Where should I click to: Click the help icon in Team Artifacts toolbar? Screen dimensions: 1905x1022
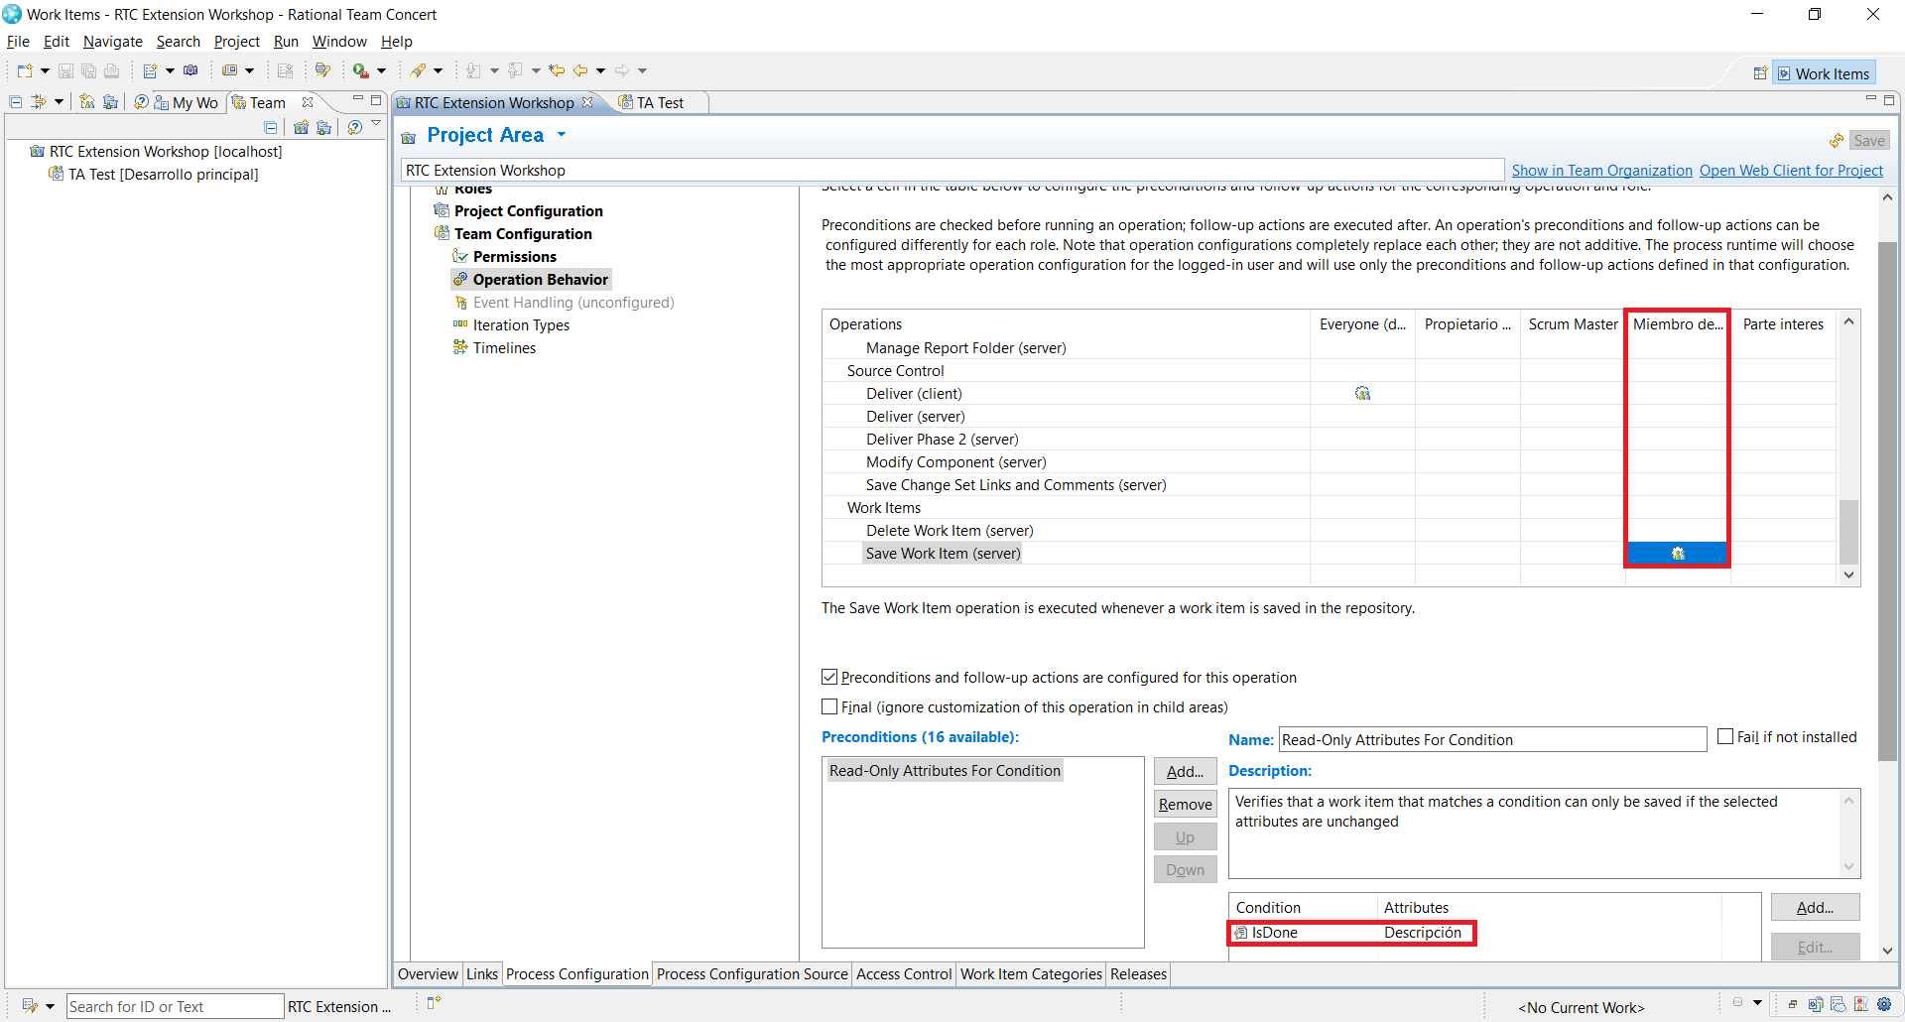[141, 102]
